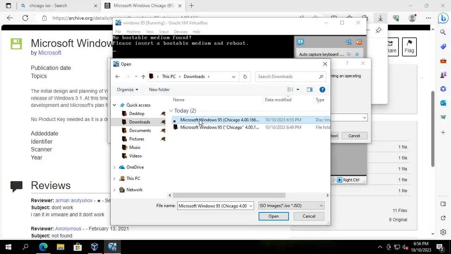Open the VirtualBox Machine menu
Image resolution: width=451 pixels, height=254 pixels.
tap(133, 32)
